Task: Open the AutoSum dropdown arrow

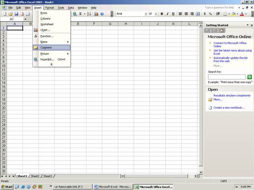Action: (x=84, y=14)
